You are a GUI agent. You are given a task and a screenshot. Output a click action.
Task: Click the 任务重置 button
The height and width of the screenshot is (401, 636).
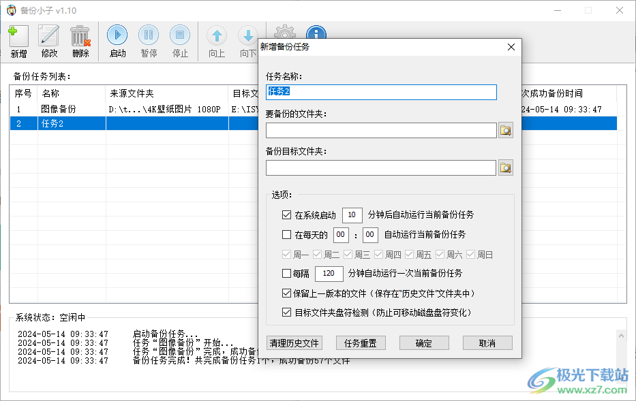click(361, 343)
